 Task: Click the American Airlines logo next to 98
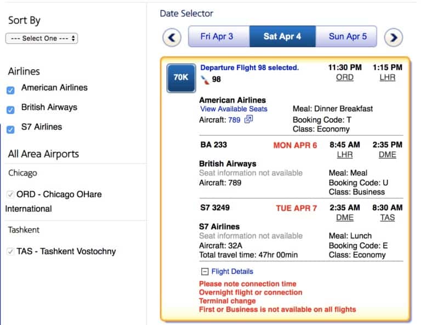[x=205, y=79]
